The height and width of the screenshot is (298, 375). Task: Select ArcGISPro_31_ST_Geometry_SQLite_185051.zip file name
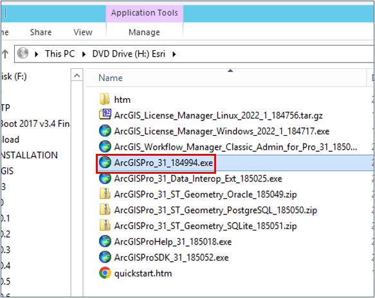[x=205, y=226]
